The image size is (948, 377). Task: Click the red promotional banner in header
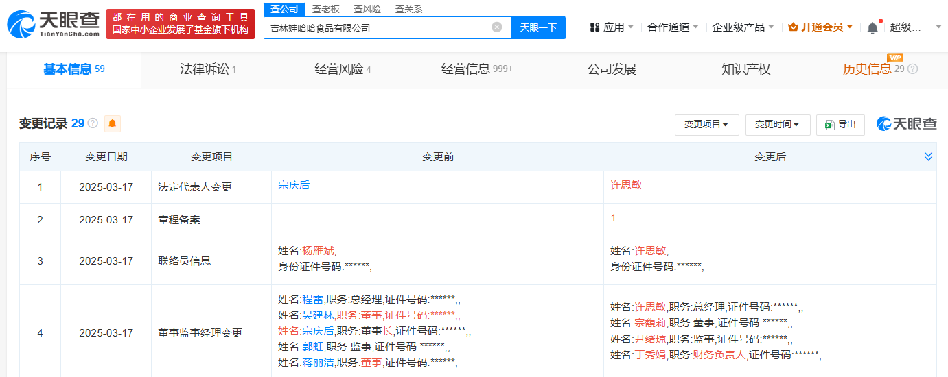pyautogui.click(x=181, y=24)
